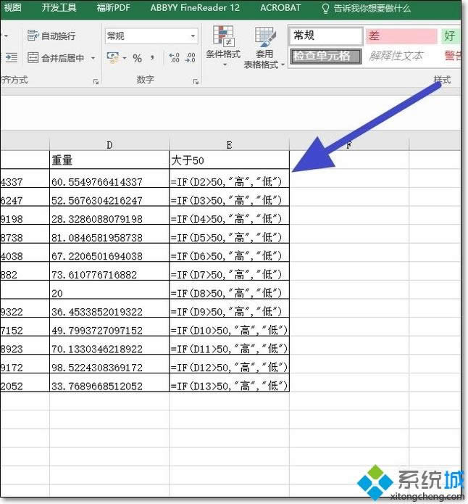Select the =IF(D4>50 formula cell
The width and height of the screenshot is (468, 504).
[229, 215]
